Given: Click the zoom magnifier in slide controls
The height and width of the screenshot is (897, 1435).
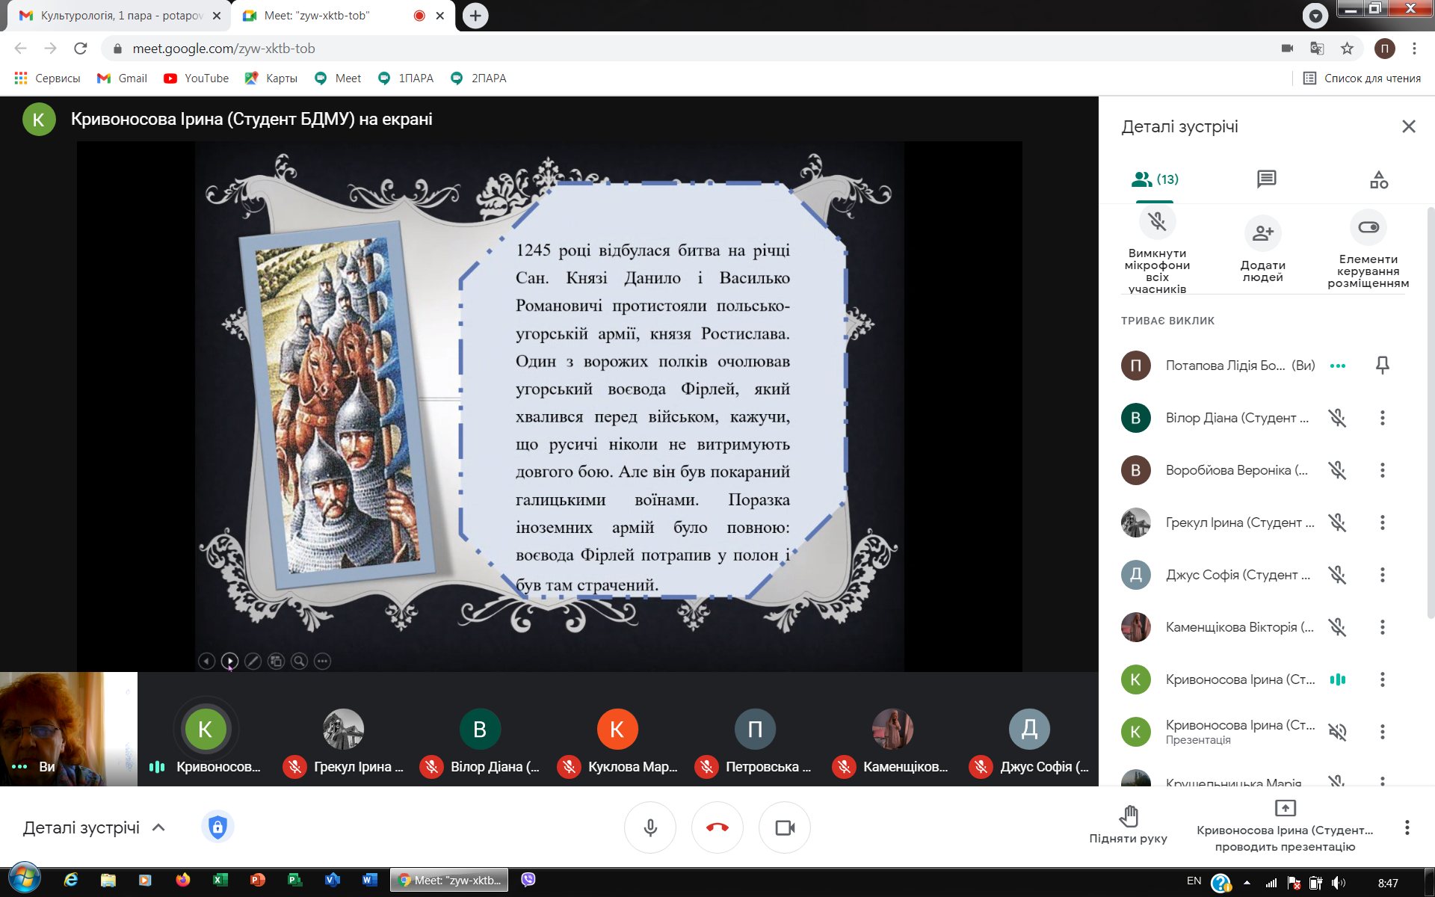Looking at the screenshot, I should 300,662.
